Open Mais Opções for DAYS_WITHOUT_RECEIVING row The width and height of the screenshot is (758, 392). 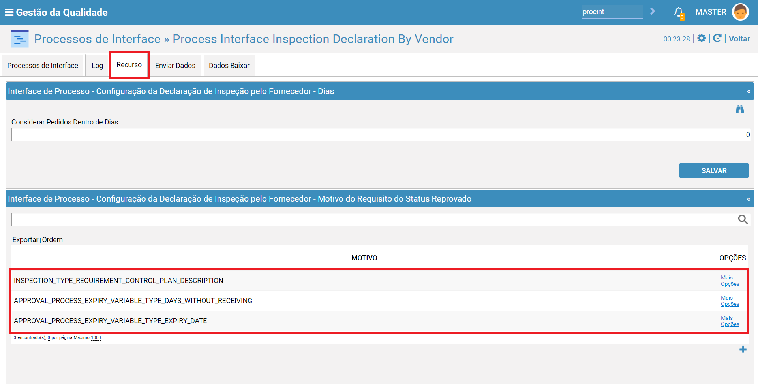pos(730,301)
